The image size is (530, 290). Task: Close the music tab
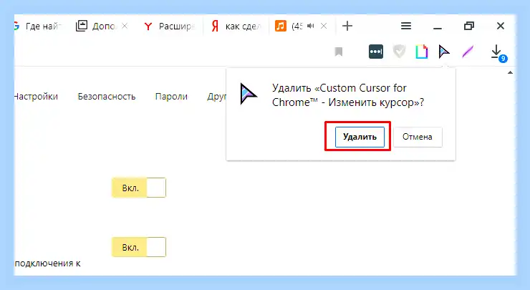[x=324, y=26]
